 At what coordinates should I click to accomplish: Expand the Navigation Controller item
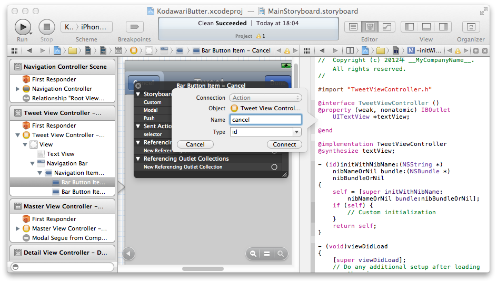click(x=18, y=89)
